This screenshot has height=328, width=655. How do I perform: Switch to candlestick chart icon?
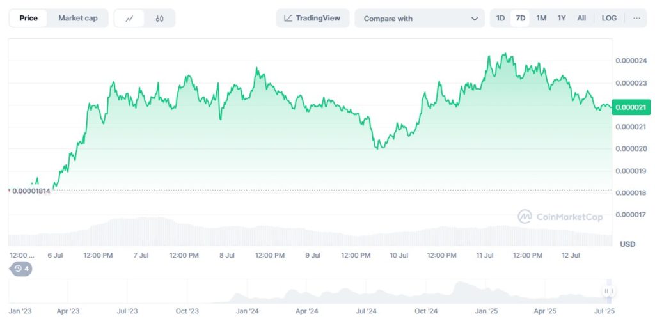pyautogui.click(x=159, y=19)
